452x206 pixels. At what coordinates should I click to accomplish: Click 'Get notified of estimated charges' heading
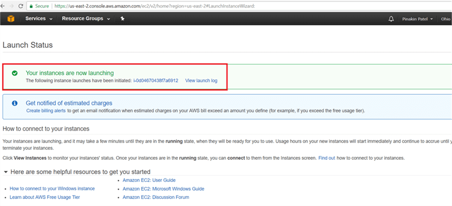(69, 103)
